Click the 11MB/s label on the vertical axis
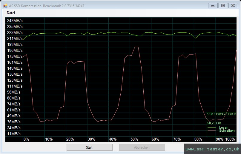 click(14, 134)
